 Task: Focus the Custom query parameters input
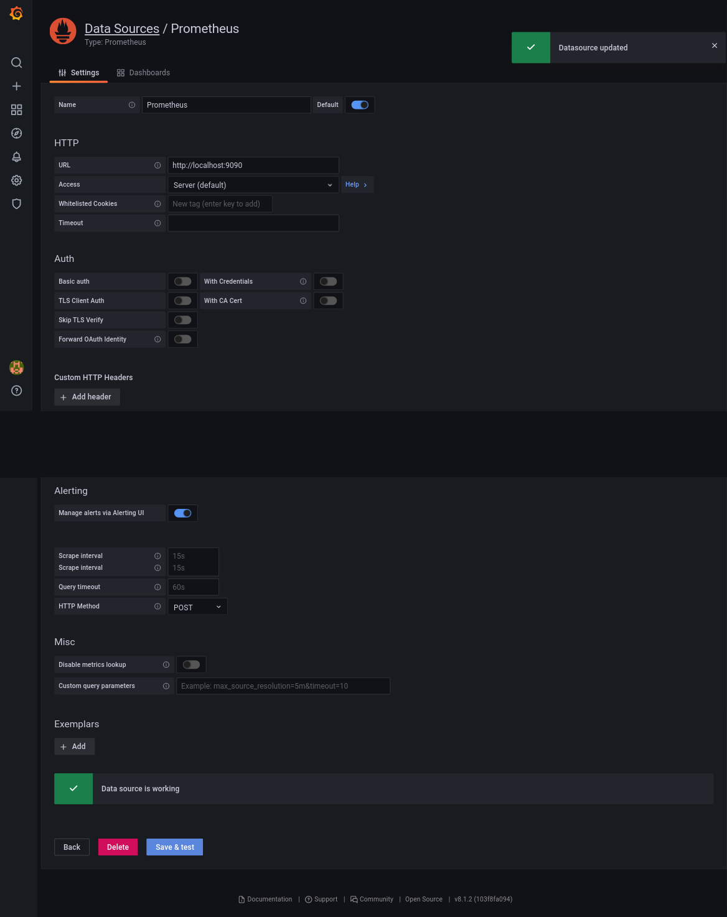click(283, 686)
